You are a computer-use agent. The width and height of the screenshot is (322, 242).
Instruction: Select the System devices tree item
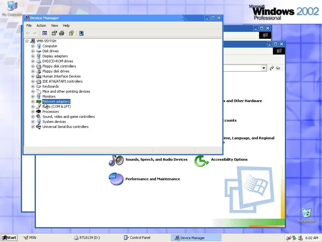coord(54,122)
